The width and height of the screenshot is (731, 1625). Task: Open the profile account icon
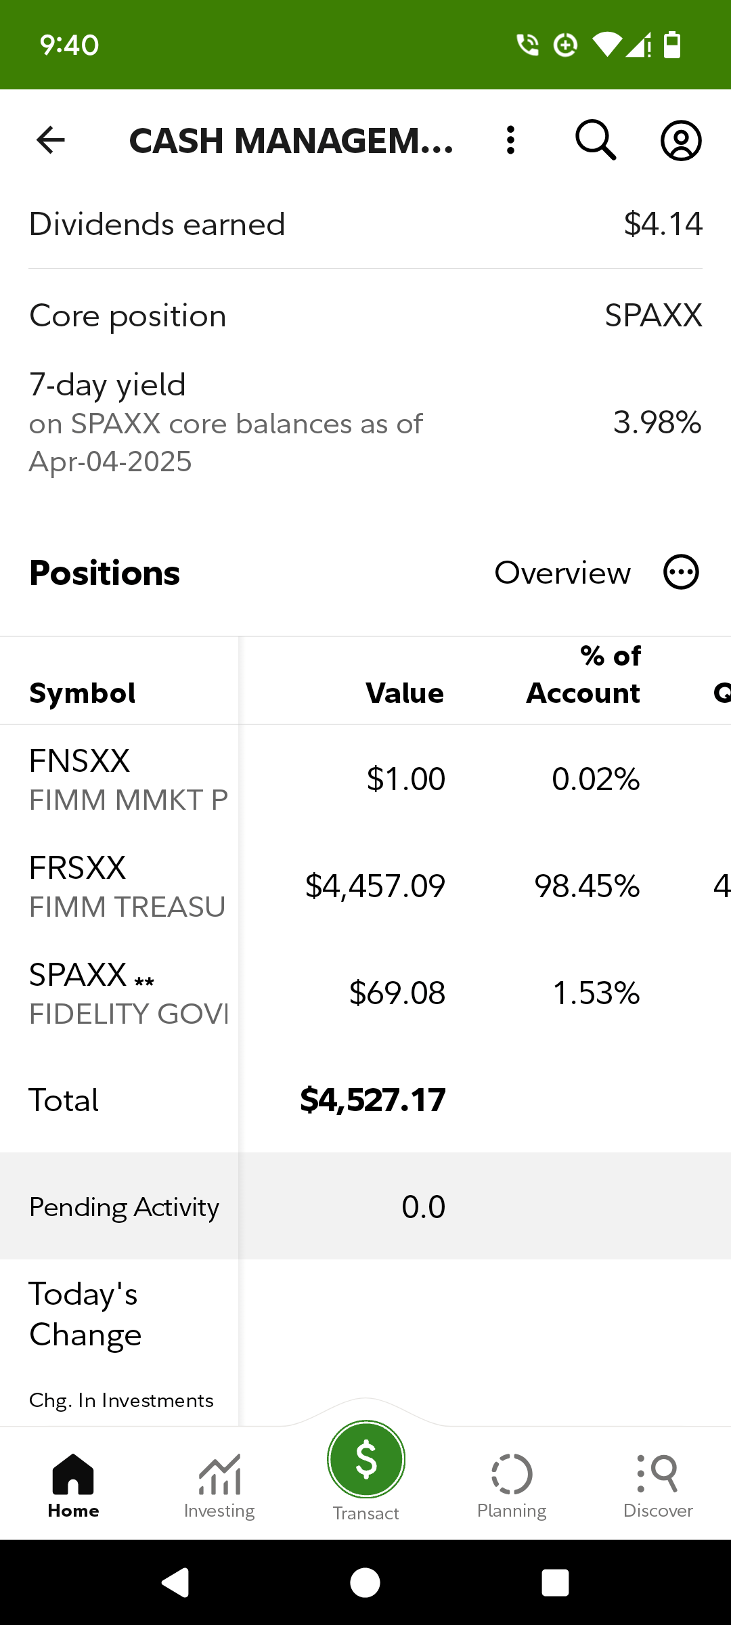click(x=681, y=141)
